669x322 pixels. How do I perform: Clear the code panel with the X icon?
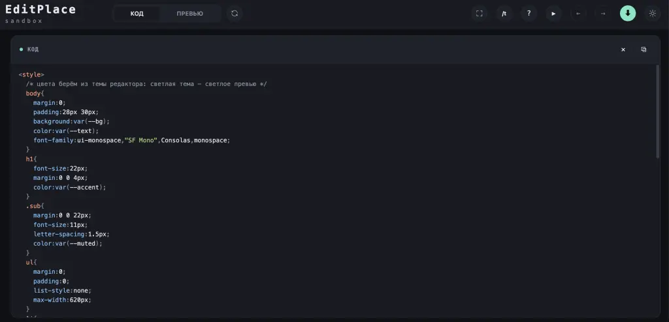[x=623, y=50]
